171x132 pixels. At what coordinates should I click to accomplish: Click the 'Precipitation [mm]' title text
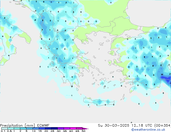[x=17, y=126]
